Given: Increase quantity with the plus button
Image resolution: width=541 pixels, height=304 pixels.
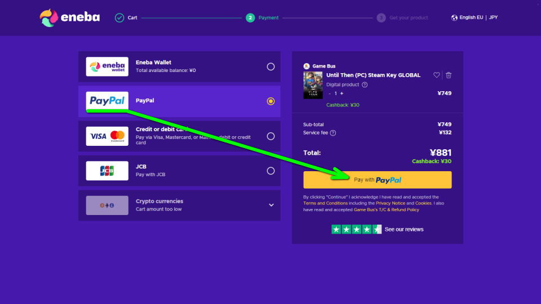Looking at the screenshot, I should (x=342, y=93).
